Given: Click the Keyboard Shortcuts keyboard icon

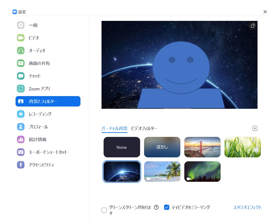Looking at the screenshot, I should pos(21,152).
